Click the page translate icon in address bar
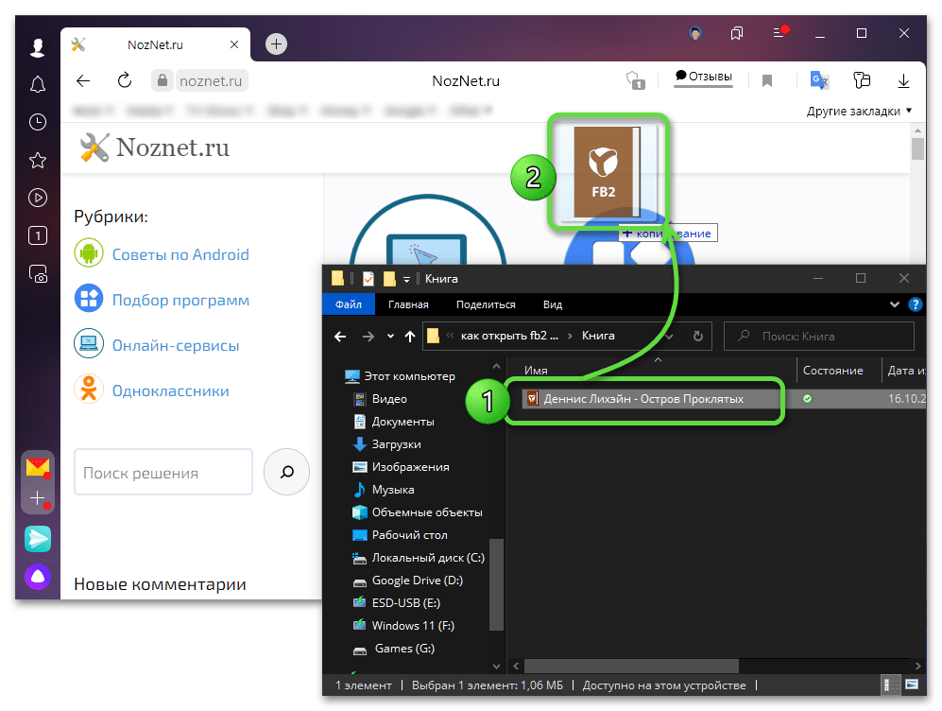 pos(818,81)
